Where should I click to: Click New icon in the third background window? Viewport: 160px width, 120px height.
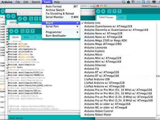(x=31, y=19)
